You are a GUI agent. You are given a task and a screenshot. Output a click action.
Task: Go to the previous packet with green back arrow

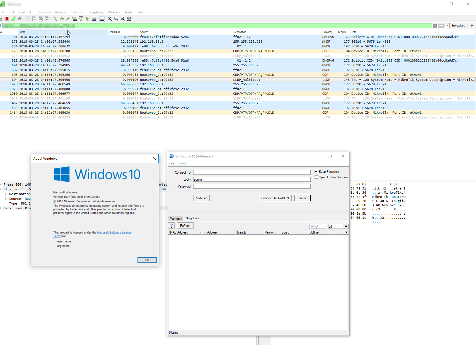click(x=62, y=19)
